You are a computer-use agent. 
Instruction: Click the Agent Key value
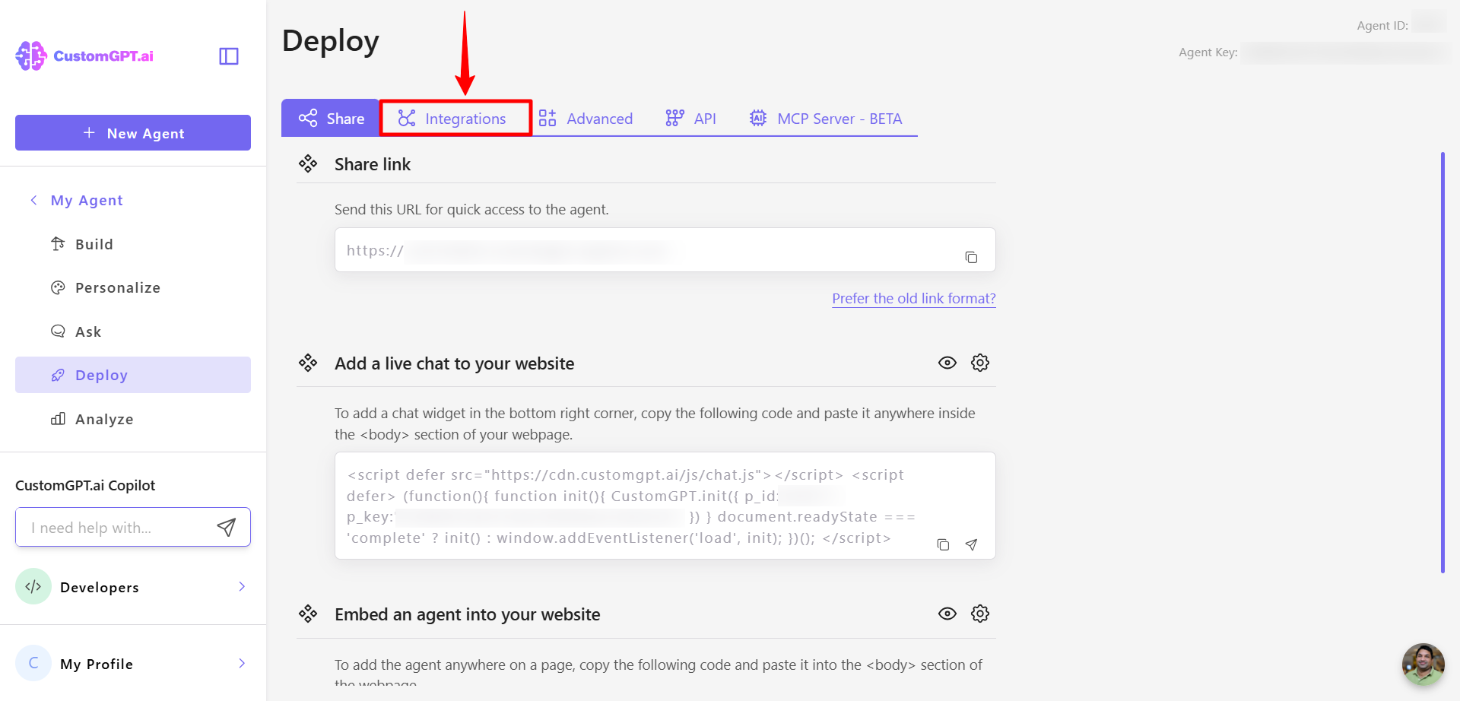[x=1344, y=52]
